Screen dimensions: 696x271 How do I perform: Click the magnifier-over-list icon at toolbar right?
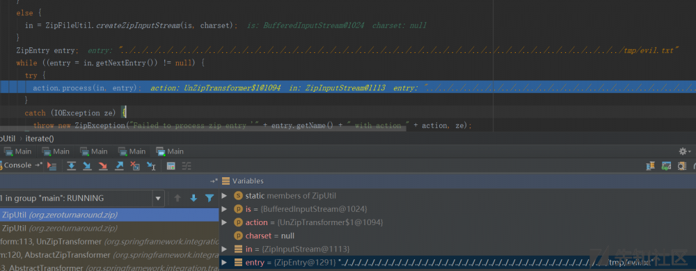682,165
